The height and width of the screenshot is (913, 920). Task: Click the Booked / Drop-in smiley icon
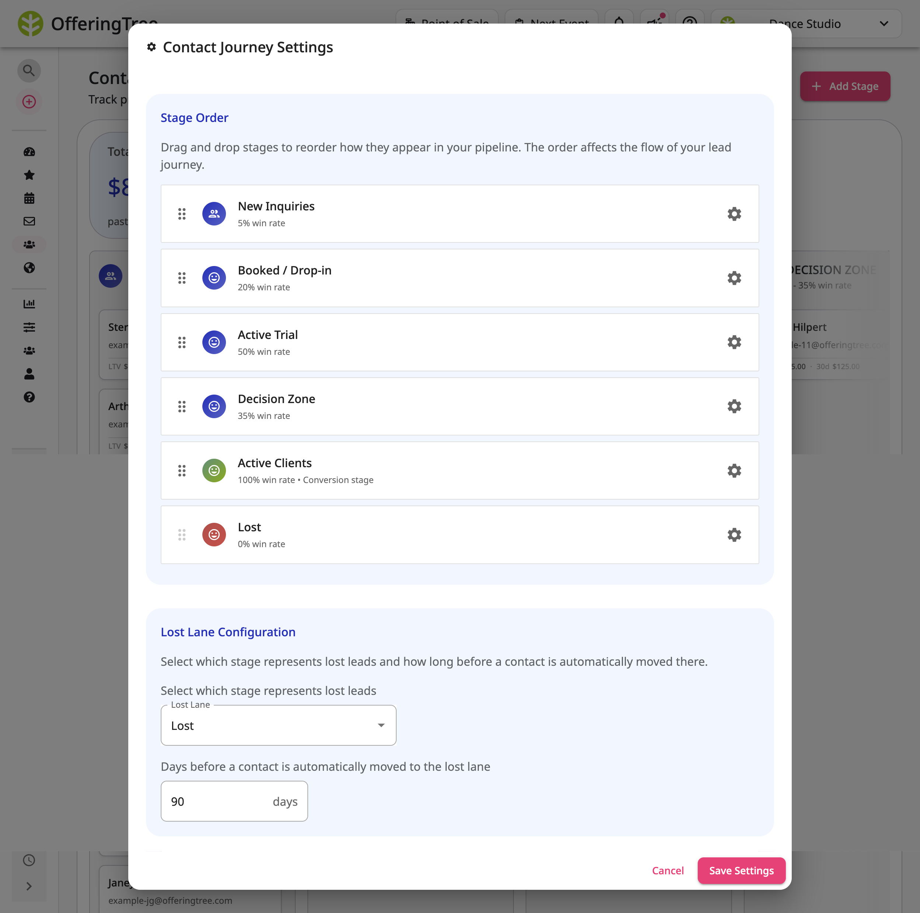pyautogui.click(x=214, y=278)
